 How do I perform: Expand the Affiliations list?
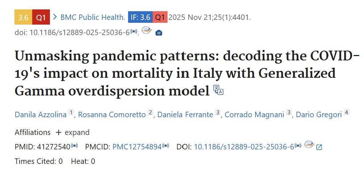coord(72,132)
